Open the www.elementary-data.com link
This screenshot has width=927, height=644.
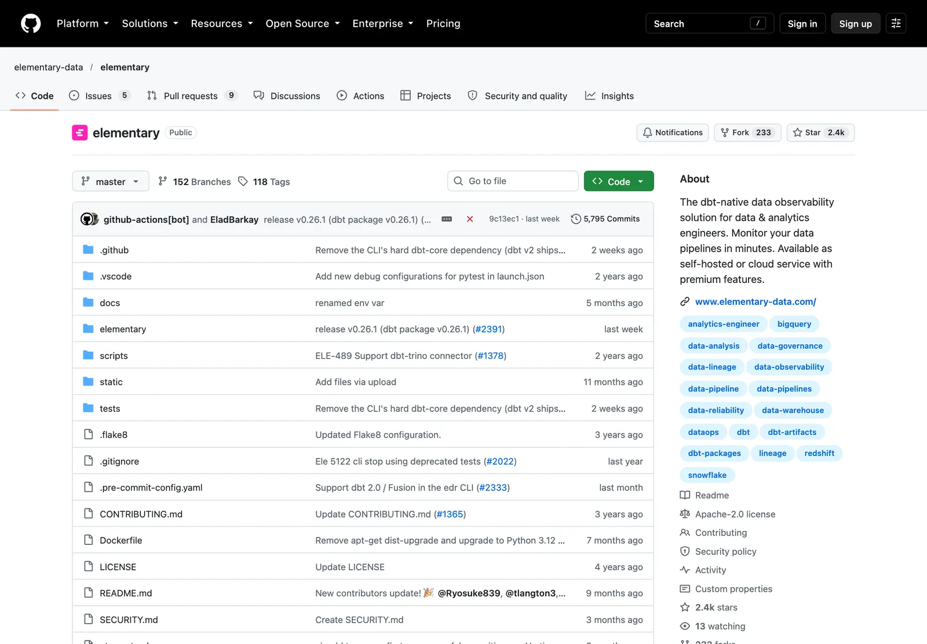(x=756, y=302)
